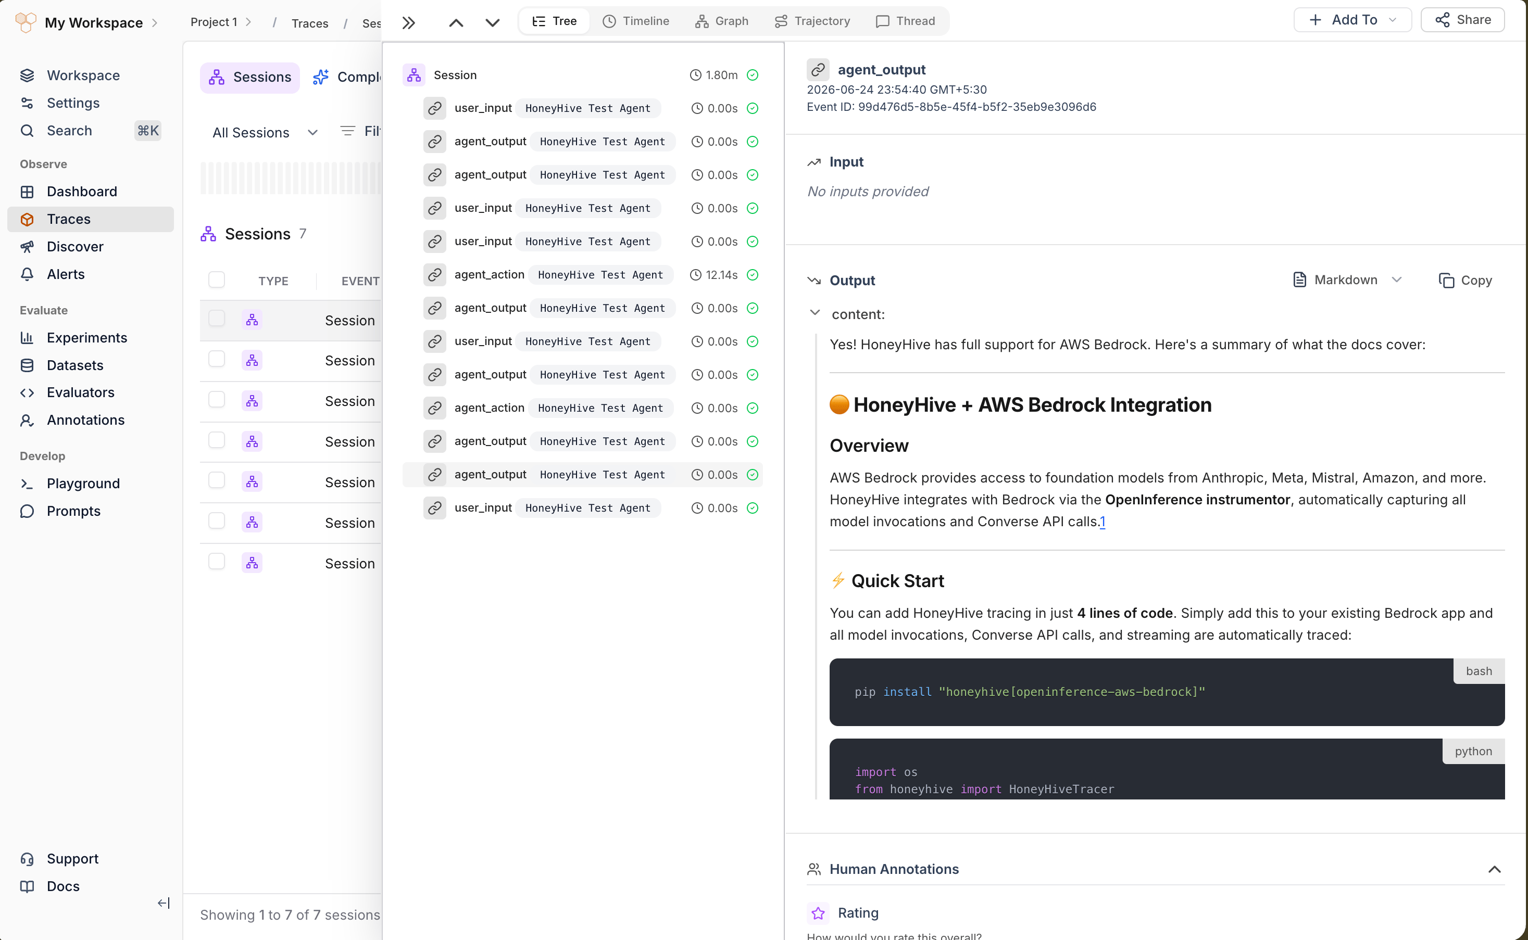Check the seventh Session row checkbox

click(217, 562)
